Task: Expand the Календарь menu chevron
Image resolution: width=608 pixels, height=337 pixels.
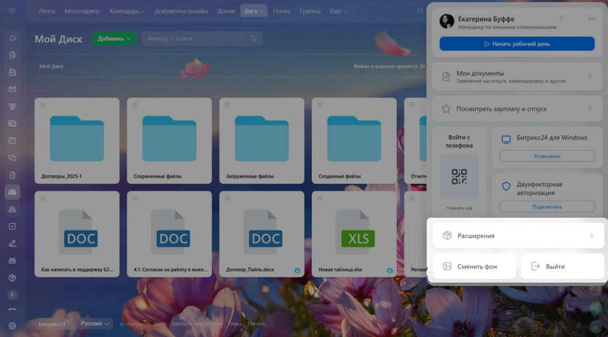Action: pyautogui.click(x=143, y=11)
